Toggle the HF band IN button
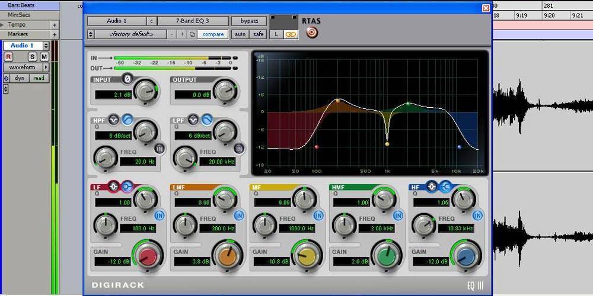593x296 pixels. pyautogui.click(x=477, y=215)
